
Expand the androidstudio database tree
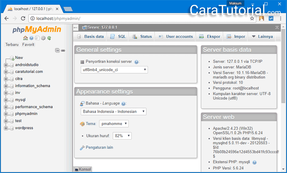coord(6,65)
